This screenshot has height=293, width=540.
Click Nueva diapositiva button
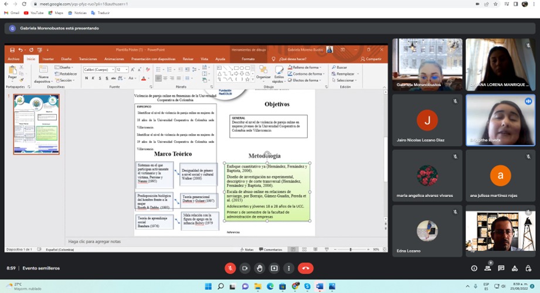pyautogui.click(x=43, y=74)
